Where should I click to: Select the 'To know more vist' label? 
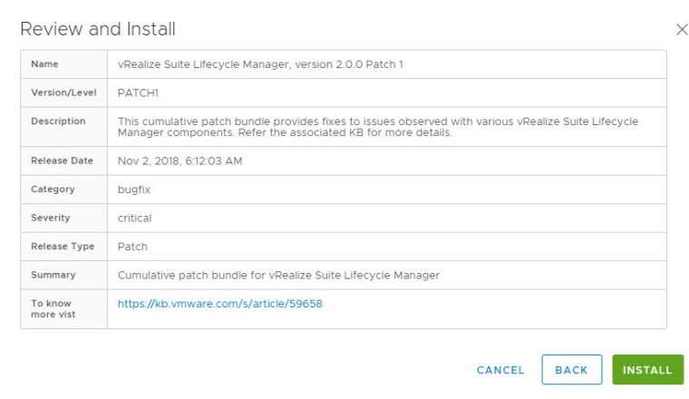click(x=51, y=308)
